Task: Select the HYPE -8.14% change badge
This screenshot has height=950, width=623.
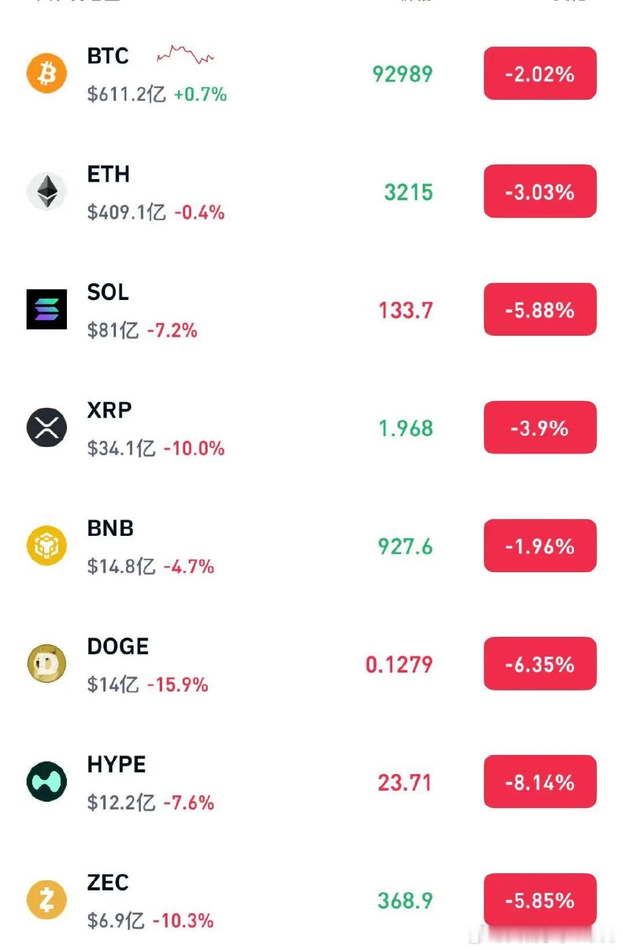Action: (540, 782)
